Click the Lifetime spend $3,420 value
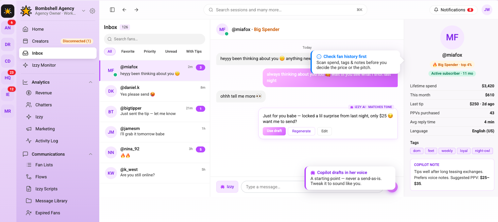Viewport: 498px width, 222px height. click(x=488, y=86)
